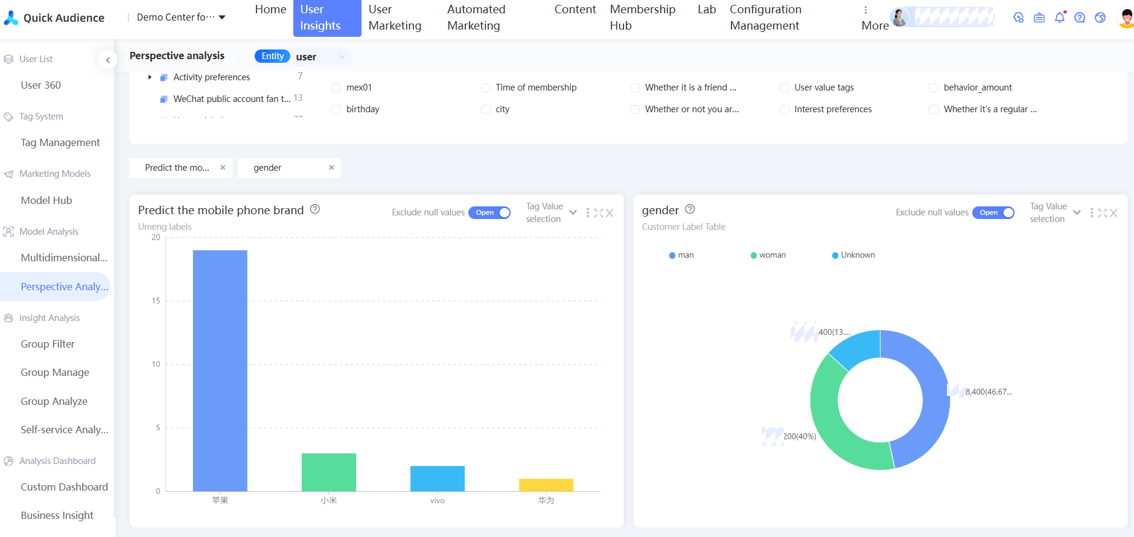The image size is (1134, 537).
Task: Click the Tag System section icon
Action: (8, 116)
